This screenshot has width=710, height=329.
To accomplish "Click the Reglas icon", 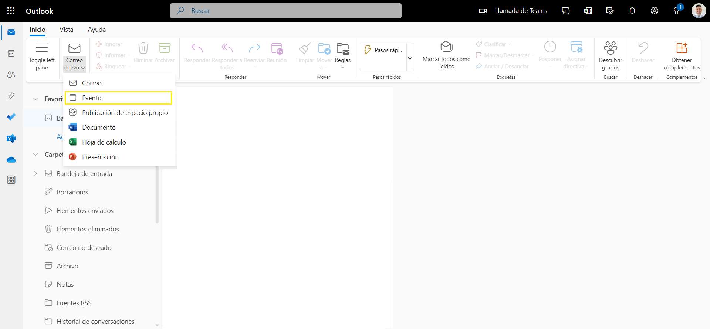I will pos(343,48).
